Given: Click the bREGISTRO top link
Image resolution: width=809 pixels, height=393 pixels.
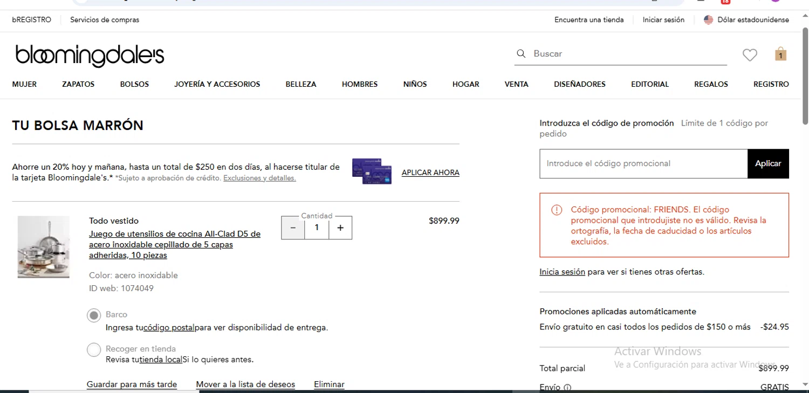Looking at the screenshot, I should pyautogui.click(x=32, y=20).
